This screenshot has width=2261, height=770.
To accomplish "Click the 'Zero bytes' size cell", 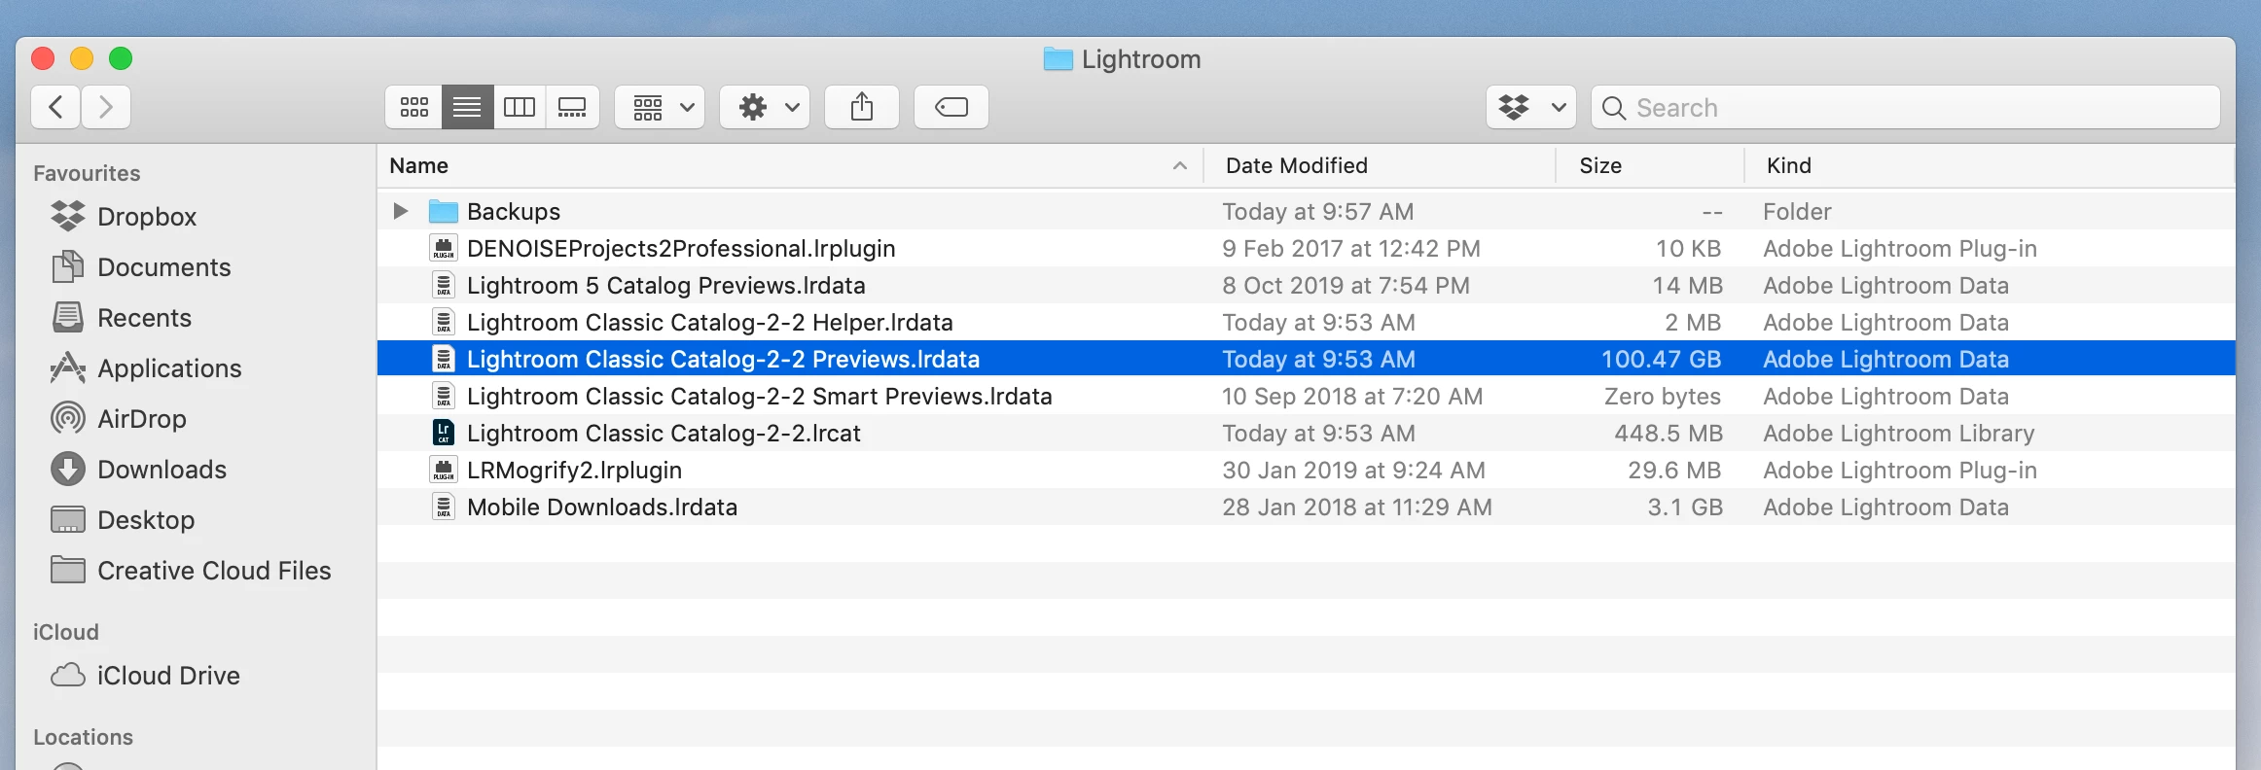I will 1663,396.
